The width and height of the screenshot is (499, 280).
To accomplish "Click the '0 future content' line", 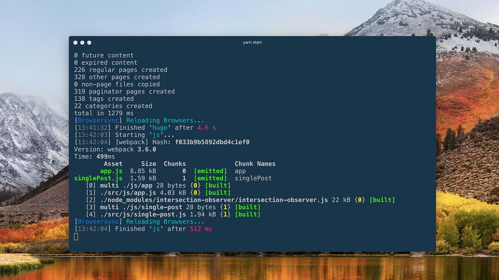I will click(x=104, y=55).
